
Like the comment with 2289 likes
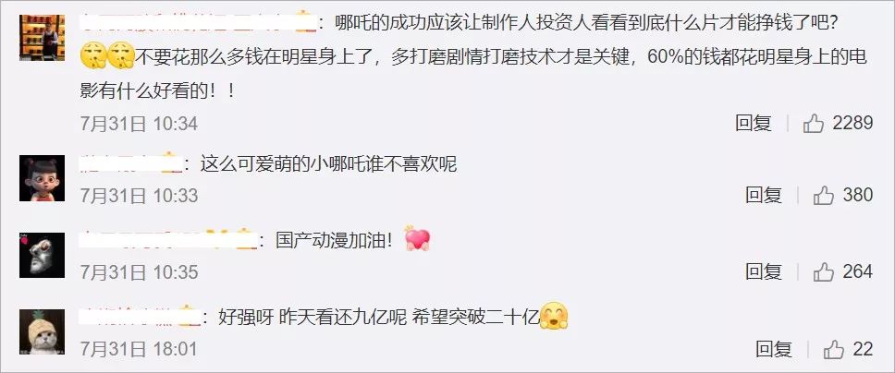pos(814,123)
